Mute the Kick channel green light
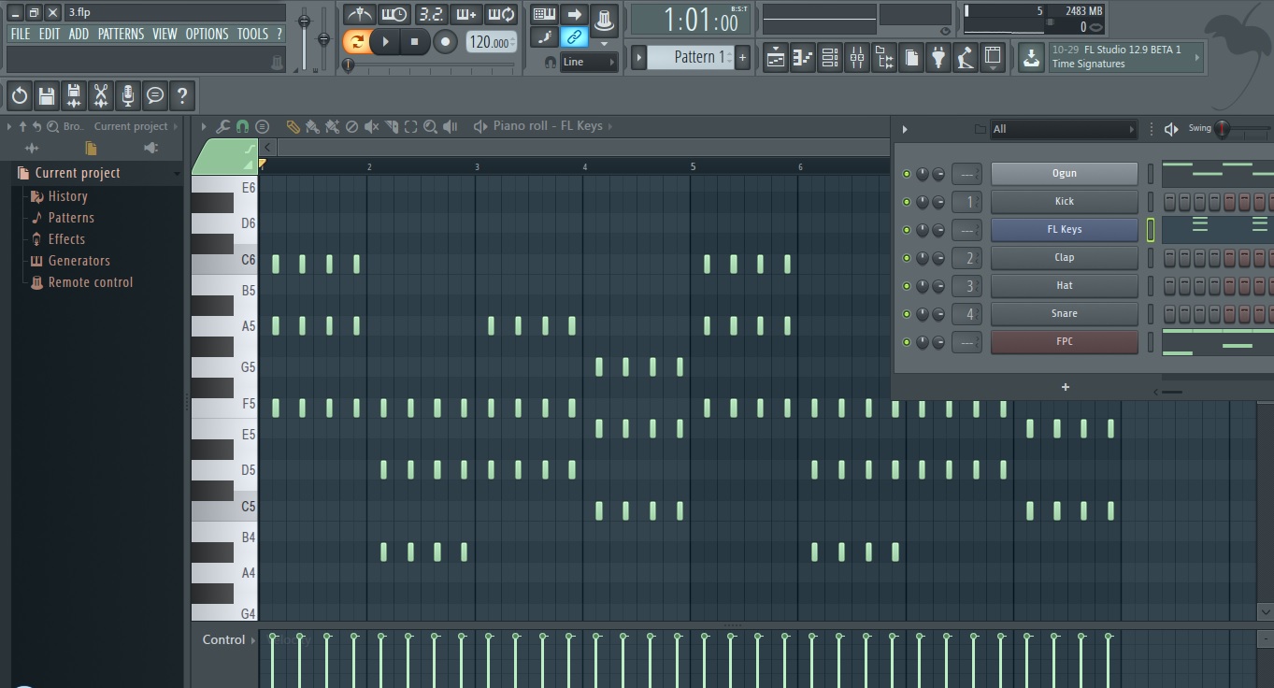1274x688 pixels. tap(906, 202)
